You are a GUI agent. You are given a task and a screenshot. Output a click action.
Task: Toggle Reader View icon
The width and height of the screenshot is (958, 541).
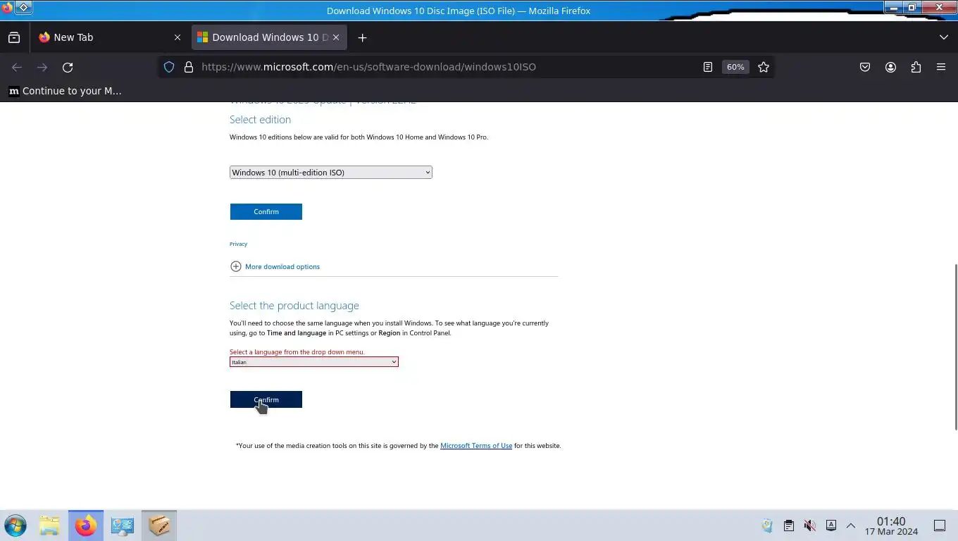coord(707,67)
